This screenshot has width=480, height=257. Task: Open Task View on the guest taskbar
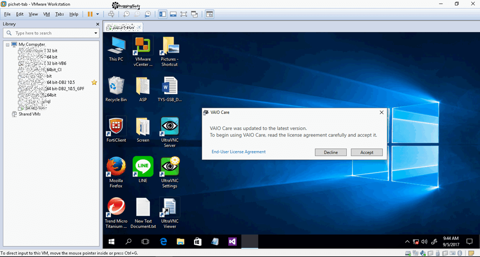(x=145, y=242)
